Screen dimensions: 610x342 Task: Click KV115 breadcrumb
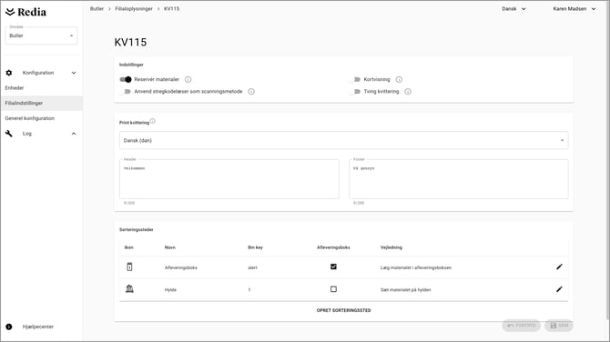[171, 9]
